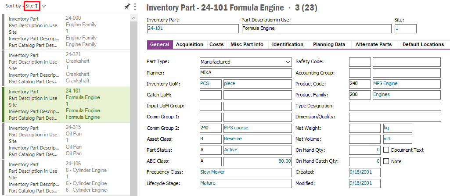Viewport: 450px width, 196px height.
Task: Expand the Sort by dropdown chevron
Action: (44, 7)
